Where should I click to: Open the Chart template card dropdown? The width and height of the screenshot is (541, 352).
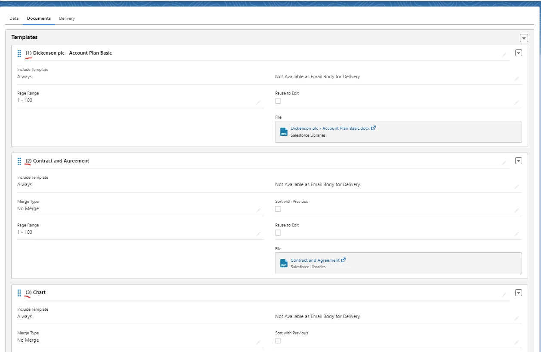[519, 293]
